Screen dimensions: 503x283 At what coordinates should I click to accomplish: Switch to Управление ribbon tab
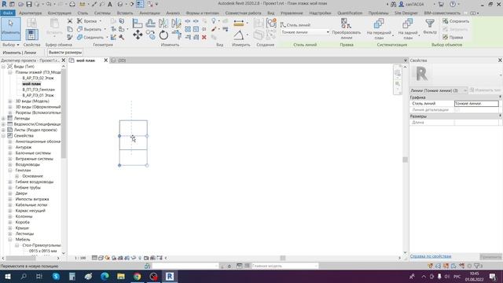(x=292, y=13)
